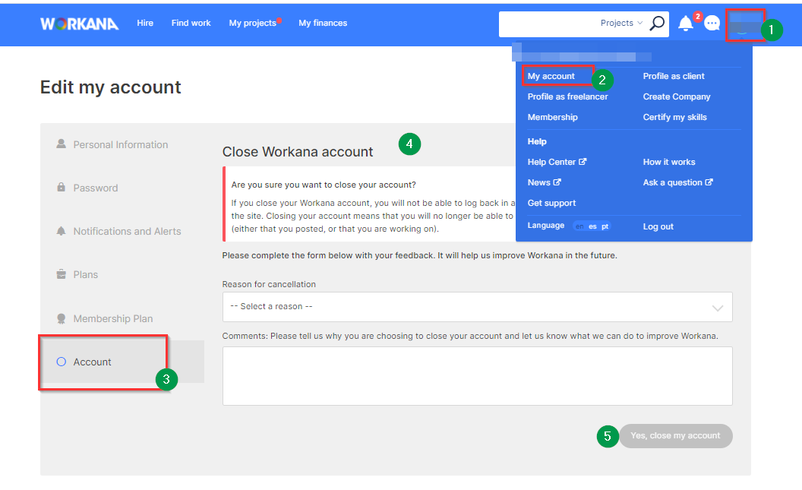802x490 pixels.
Task: Open the search magnifier icon
Action: pyautogui.click(x=657, y=23)
